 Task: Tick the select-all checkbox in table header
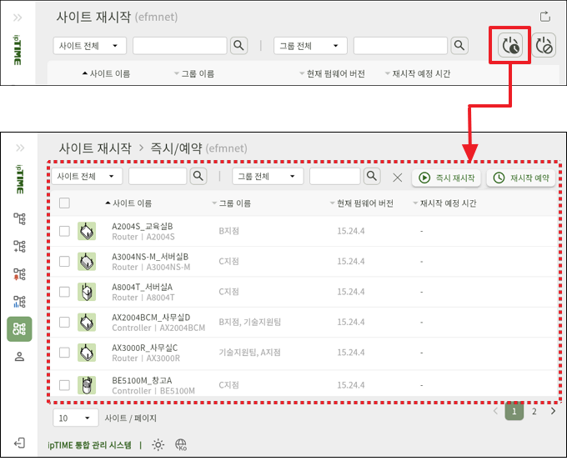click(x=65, y=203)
